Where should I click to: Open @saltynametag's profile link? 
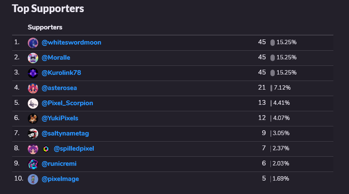coord(65,133)
